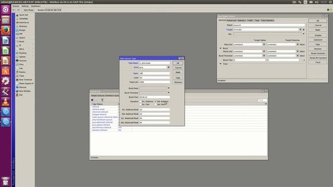This screenshot has height=187, width=333.
Task: Expand Burst Threshold dropdown in New Queue Type
Action: coord(169,92)
